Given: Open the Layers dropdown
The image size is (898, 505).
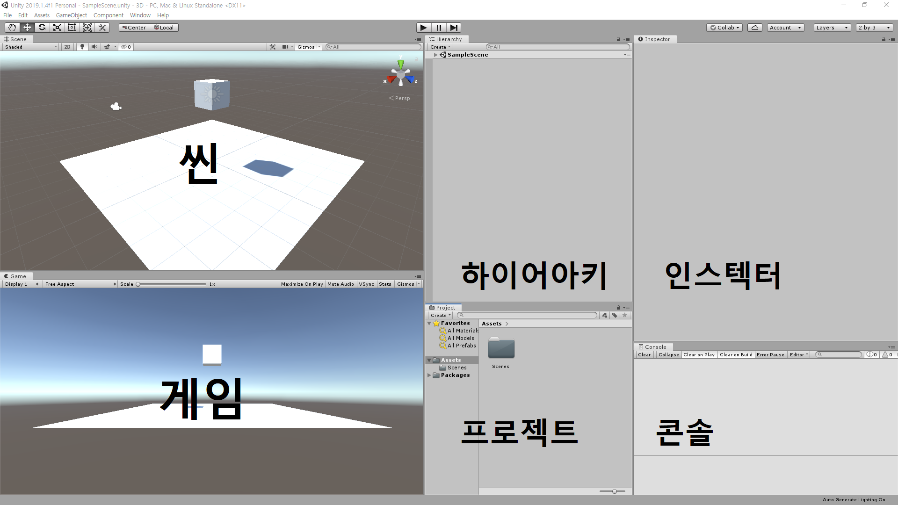Looking at the screenshot, I should point(832,28).
